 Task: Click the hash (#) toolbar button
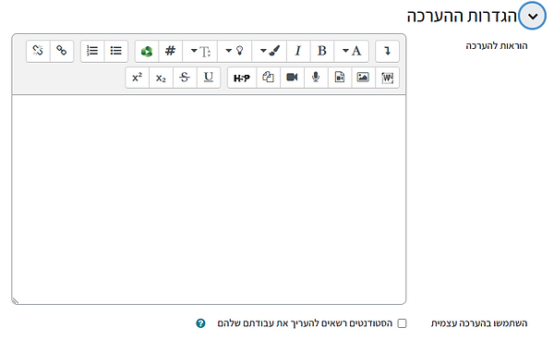[171, 51]
